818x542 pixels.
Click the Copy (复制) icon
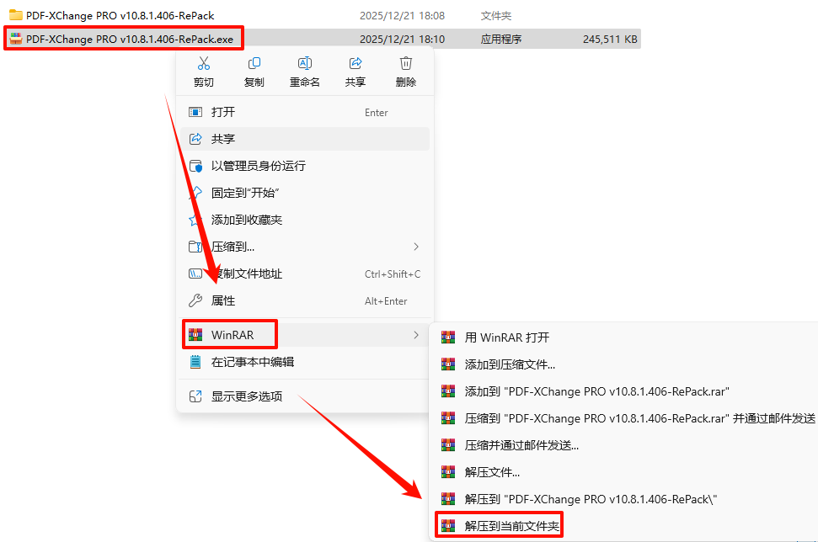click(254, 64)
